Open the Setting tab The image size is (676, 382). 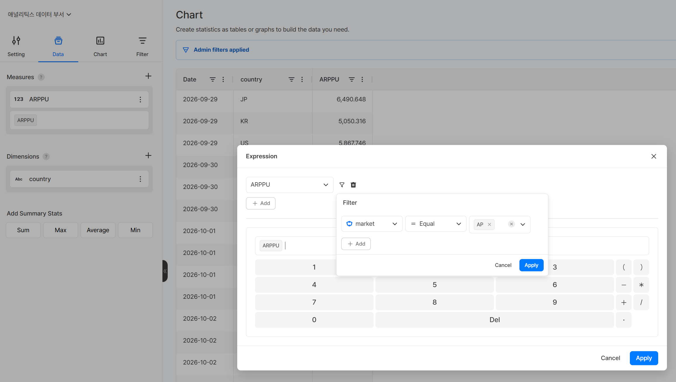click(16, 46)
